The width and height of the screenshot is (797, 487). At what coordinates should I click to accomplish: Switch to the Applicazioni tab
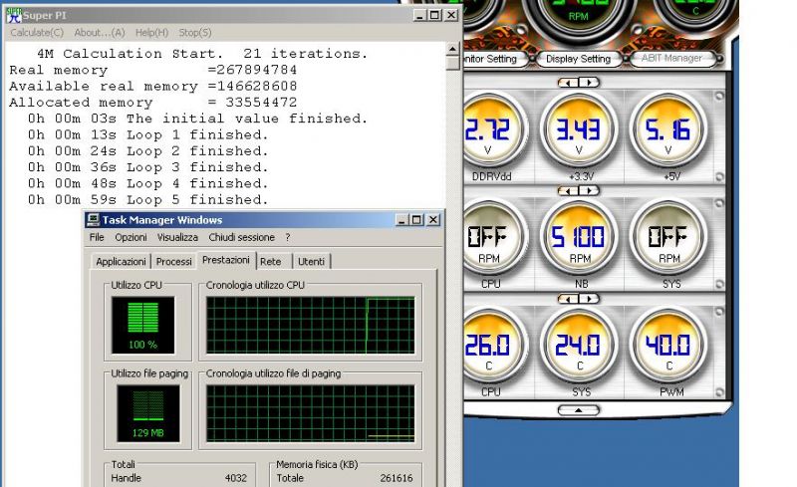coord(121,261)
